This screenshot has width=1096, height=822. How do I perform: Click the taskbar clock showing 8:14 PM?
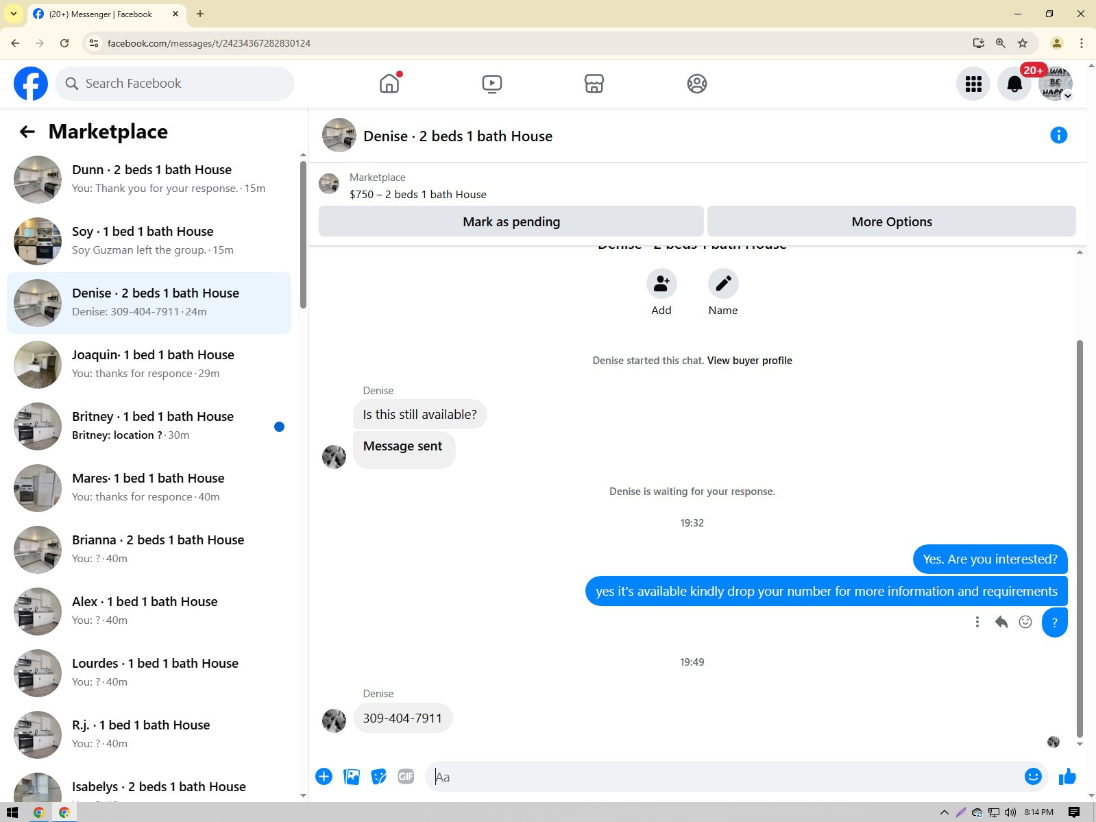click(x=1039, y=812)
